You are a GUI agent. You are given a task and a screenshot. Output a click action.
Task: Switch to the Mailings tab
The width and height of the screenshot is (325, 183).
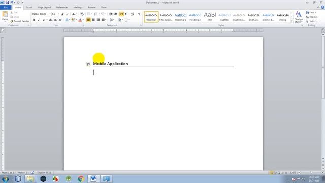click(x=78, y=7)
